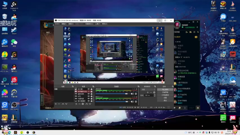Select 视频捕获设备 source row

[x=84, y=91]
